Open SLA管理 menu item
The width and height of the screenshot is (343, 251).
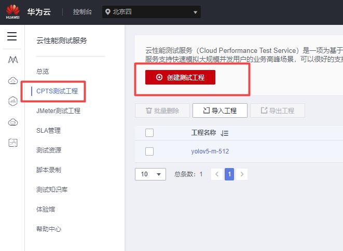[x=49, y=131]
